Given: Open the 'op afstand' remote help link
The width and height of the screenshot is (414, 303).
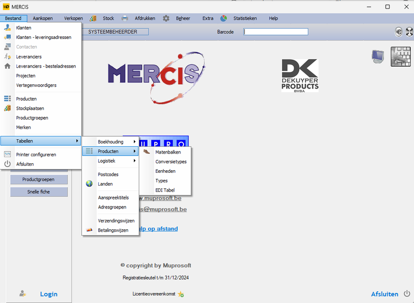Looking at the screenshot, I should point(158,228).
